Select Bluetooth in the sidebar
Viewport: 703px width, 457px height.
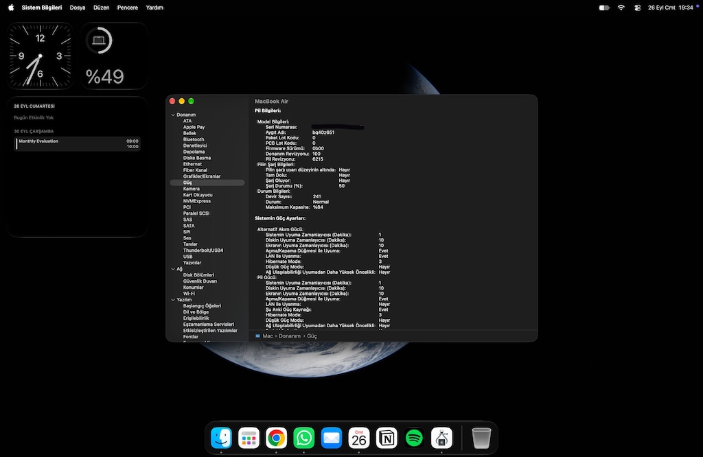point(193,139)
